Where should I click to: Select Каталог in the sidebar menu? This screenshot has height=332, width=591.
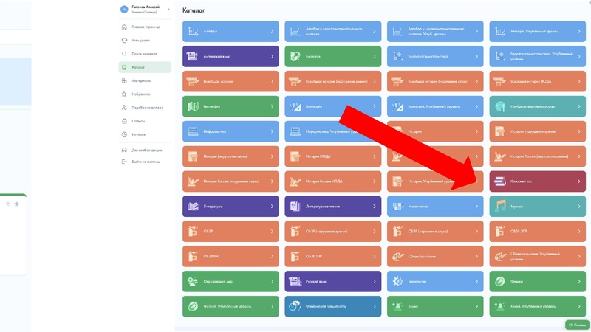coord(138,67)
